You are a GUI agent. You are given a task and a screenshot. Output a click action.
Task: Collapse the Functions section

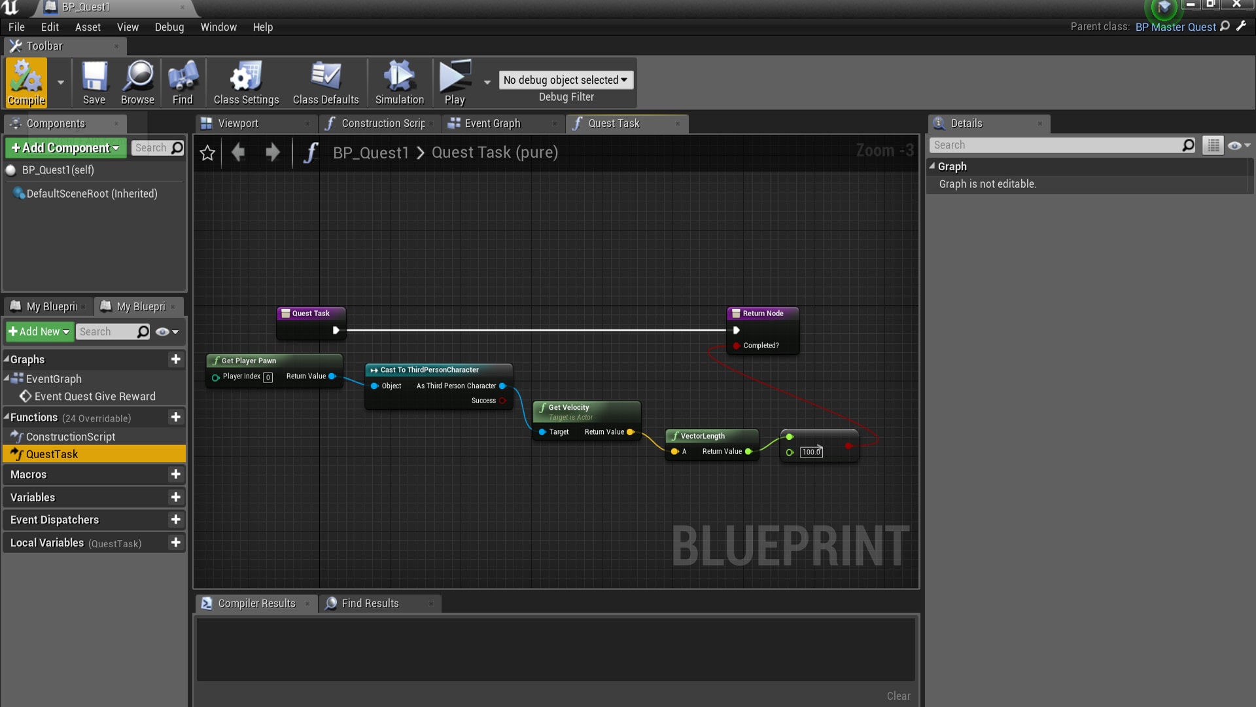pos(6,417)
